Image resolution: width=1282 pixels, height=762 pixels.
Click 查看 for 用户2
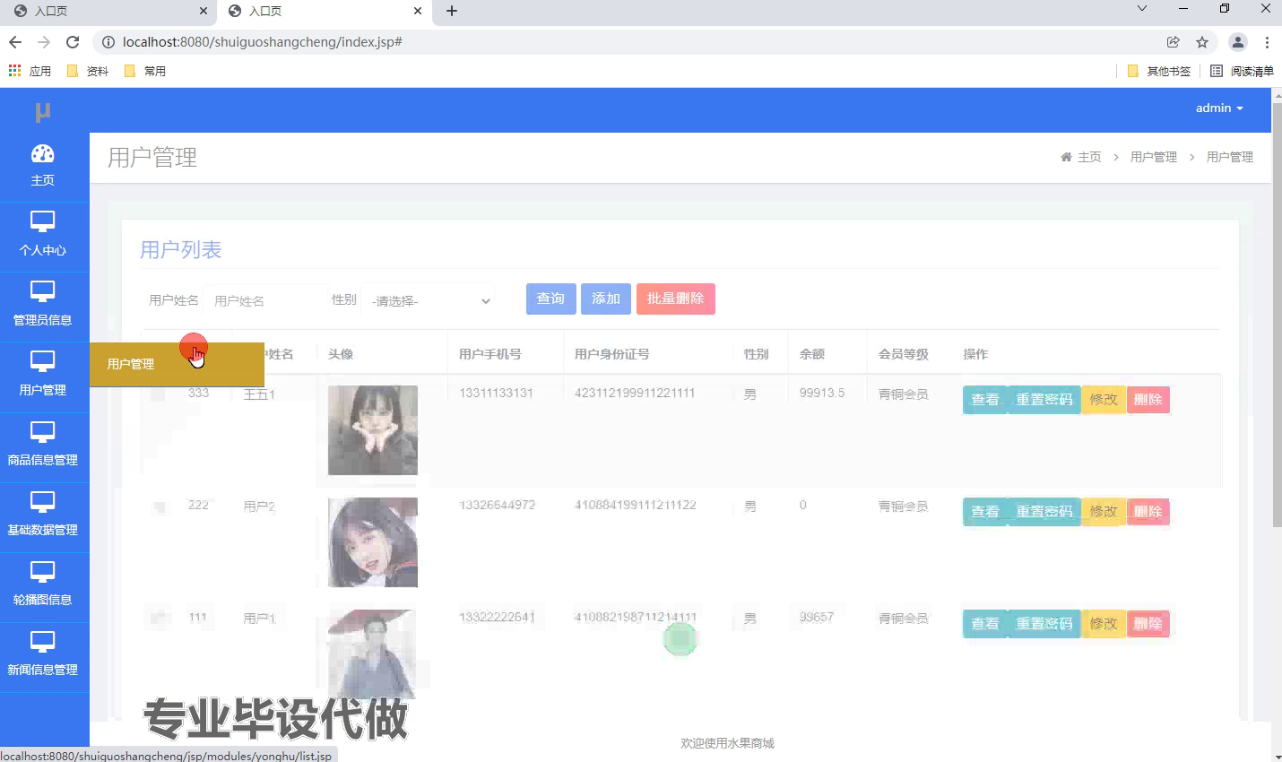[985, 512]
